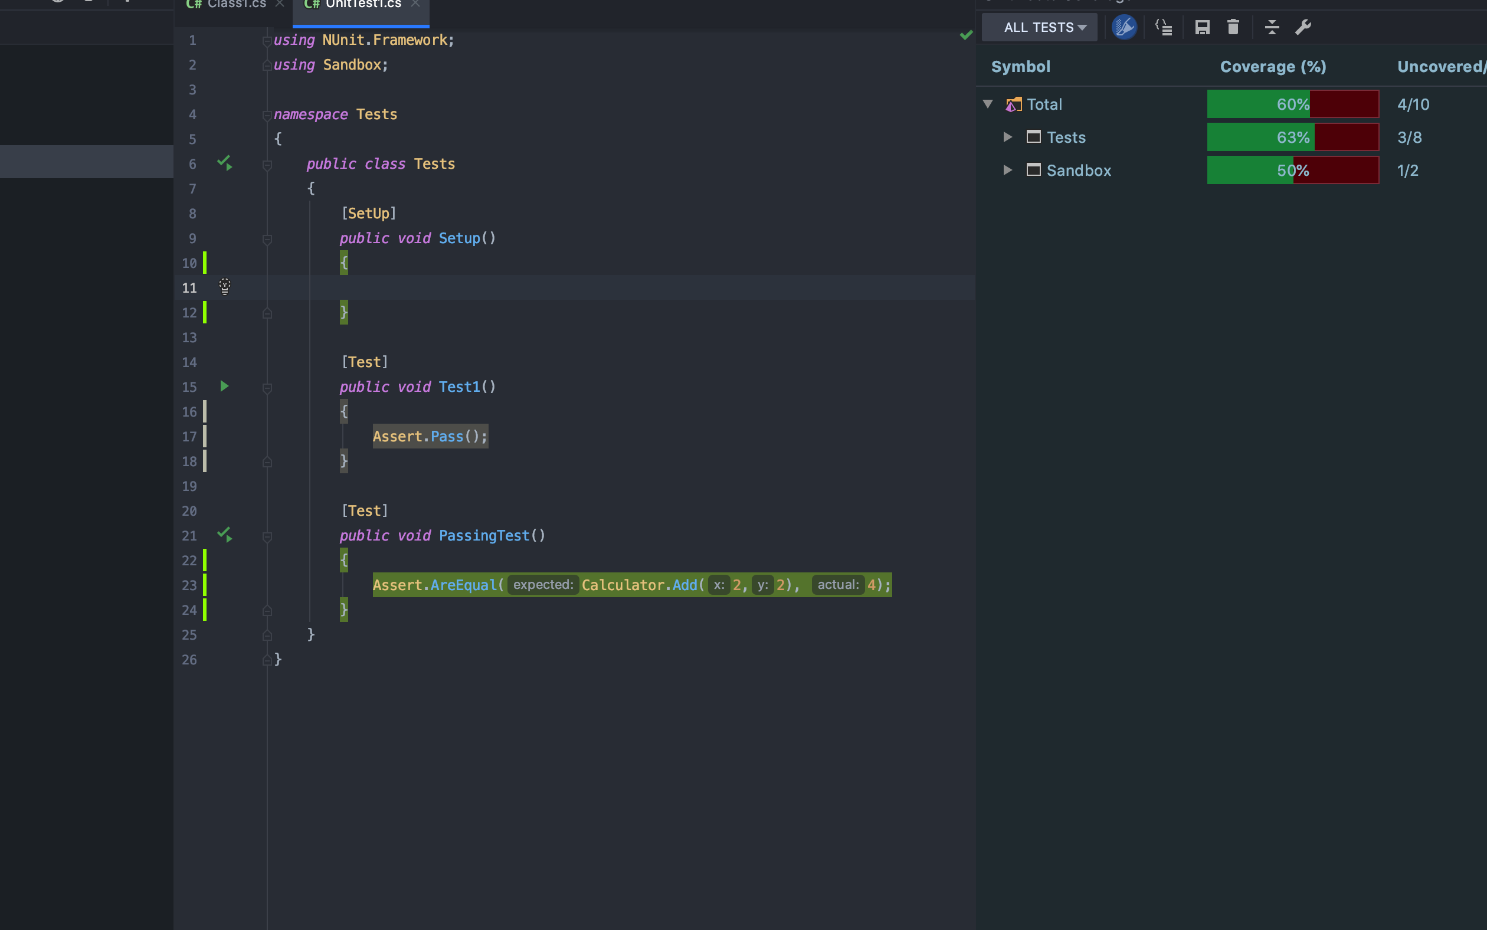Open coverage settings via the wrench icon
The width and height of the screenshot is (1487, 930).
1303,27
